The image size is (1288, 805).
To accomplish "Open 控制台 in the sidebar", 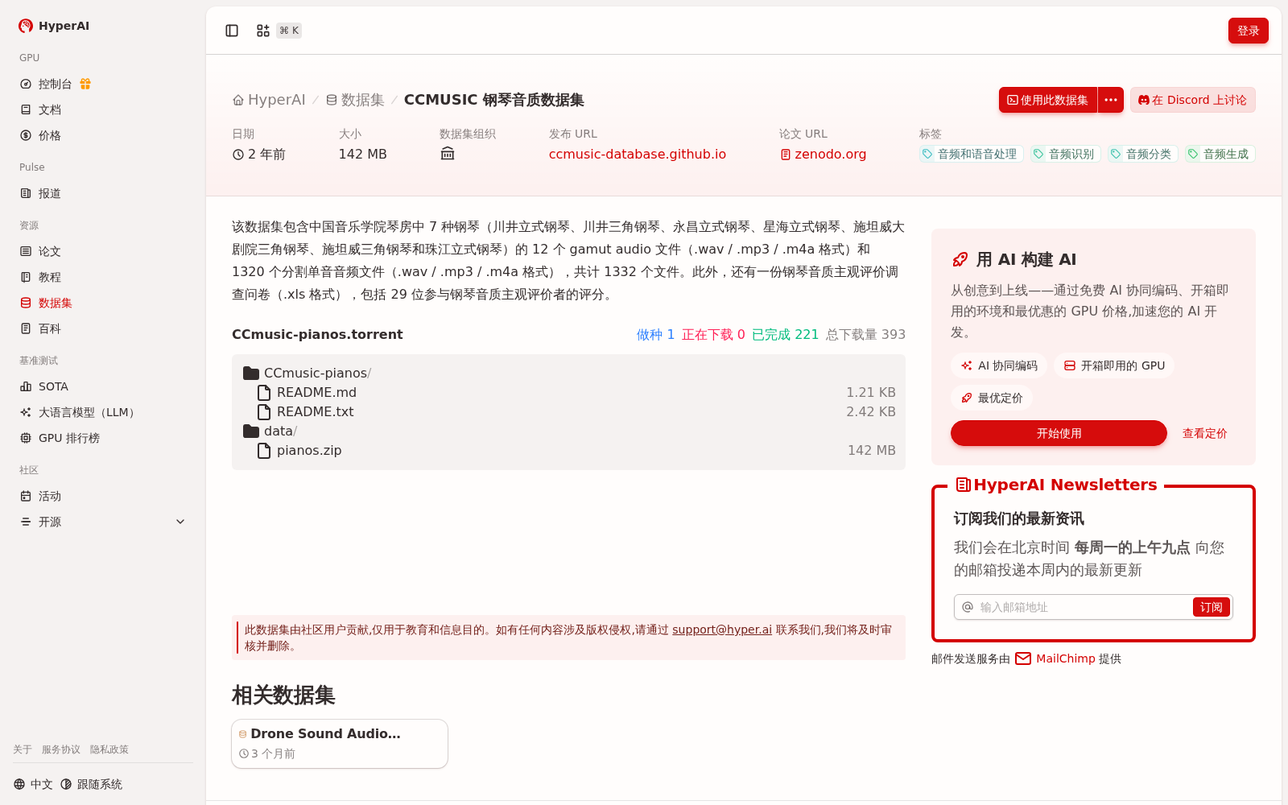I will click(x=55, y=84).
